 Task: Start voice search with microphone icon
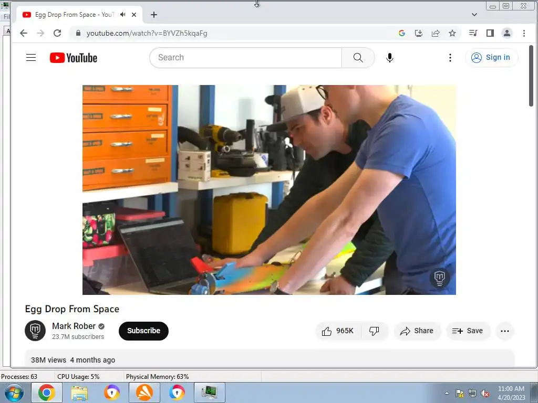coord(389,58)
